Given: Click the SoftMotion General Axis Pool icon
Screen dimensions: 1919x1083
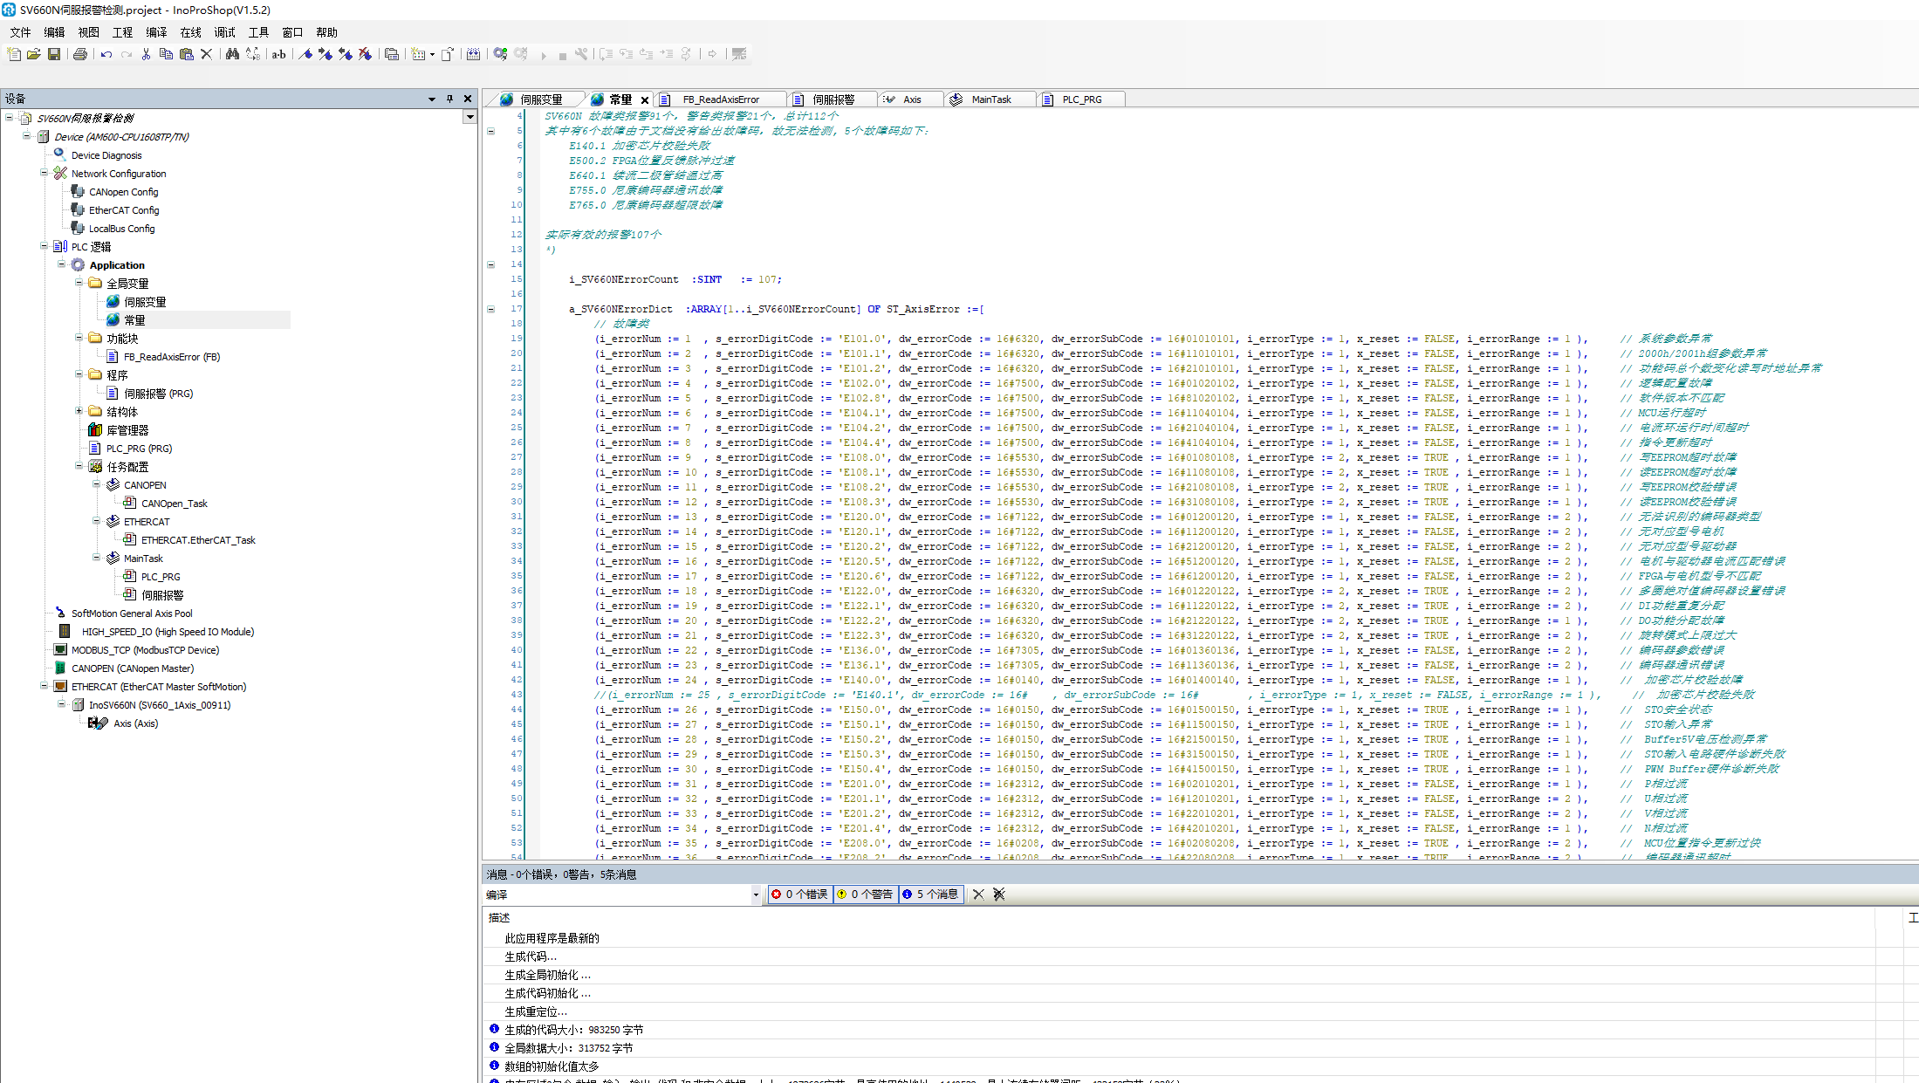Looking at the screenshot, I should 59,613.
